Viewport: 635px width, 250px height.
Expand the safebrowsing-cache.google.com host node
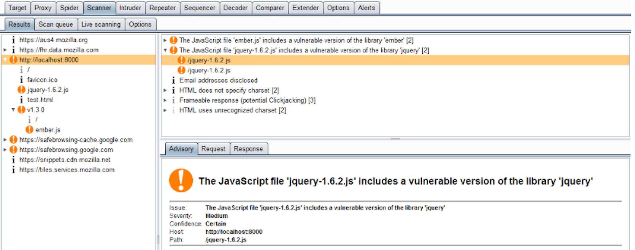[5, 140]
